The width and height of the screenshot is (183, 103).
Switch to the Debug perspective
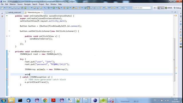pyautogui.click(x=177, y=8)
